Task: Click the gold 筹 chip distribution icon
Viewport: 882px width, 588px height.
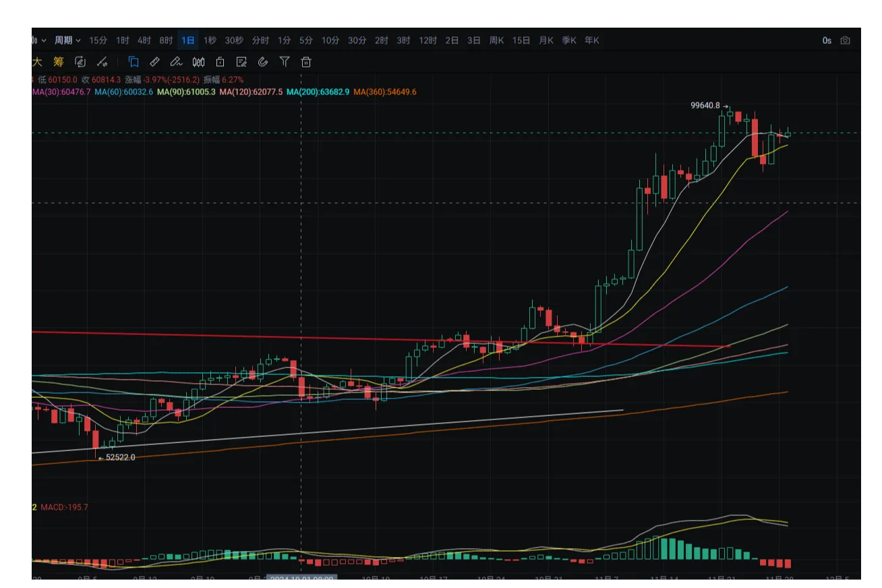Action: pyautogui.click(x=59, y=62)
